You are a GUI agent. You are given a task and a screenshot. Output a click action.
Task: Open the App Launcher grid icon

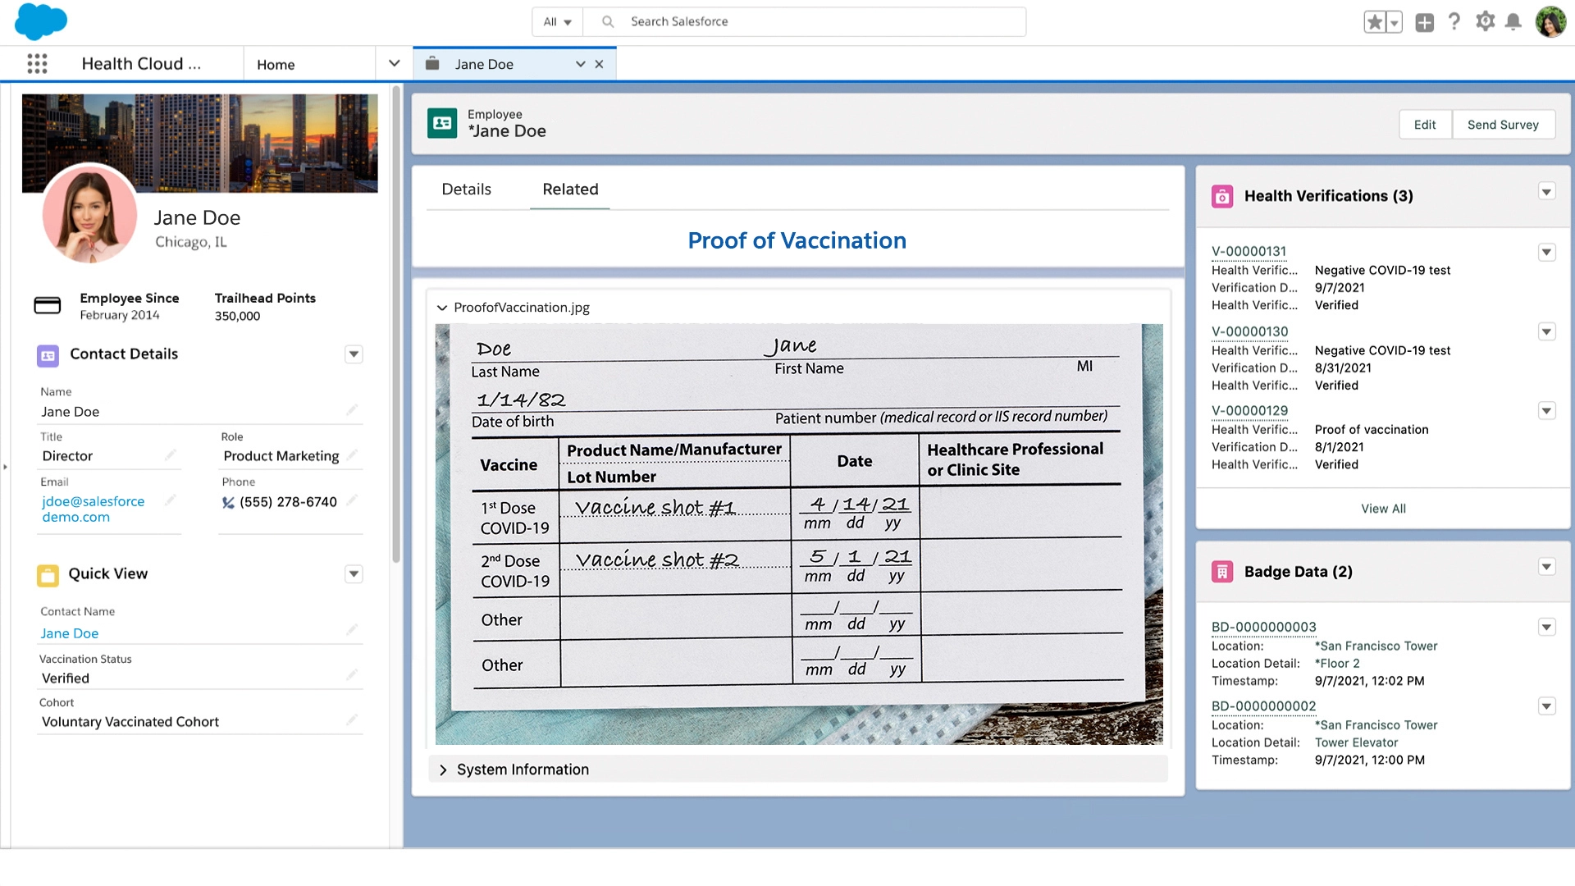(x=37, y=64)
